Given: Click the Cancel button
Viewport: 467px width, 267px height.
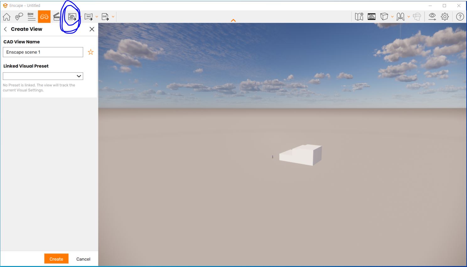Looking at the screenshot, I should point(83,259).
